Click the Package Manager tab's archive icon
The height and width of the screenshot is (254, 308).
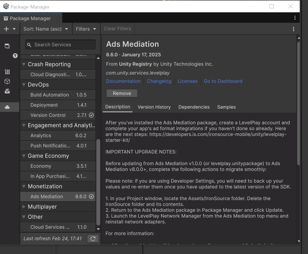[x=6, y=18]
